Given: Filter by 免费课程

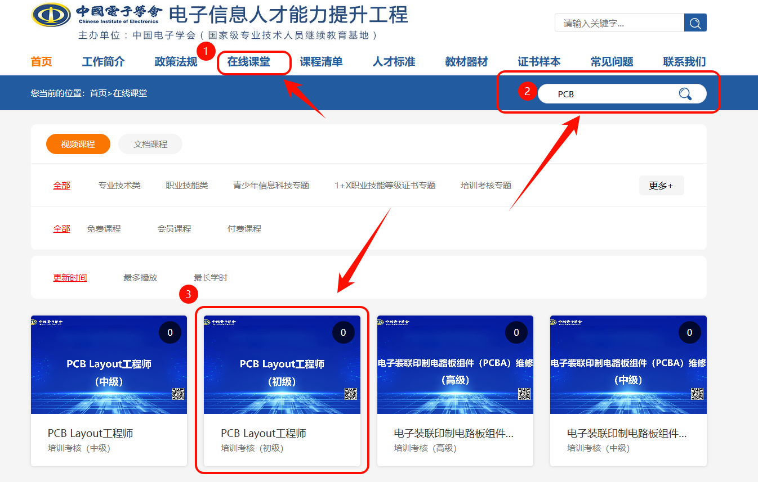Looking at the screenshot, I should coord(104,229).
